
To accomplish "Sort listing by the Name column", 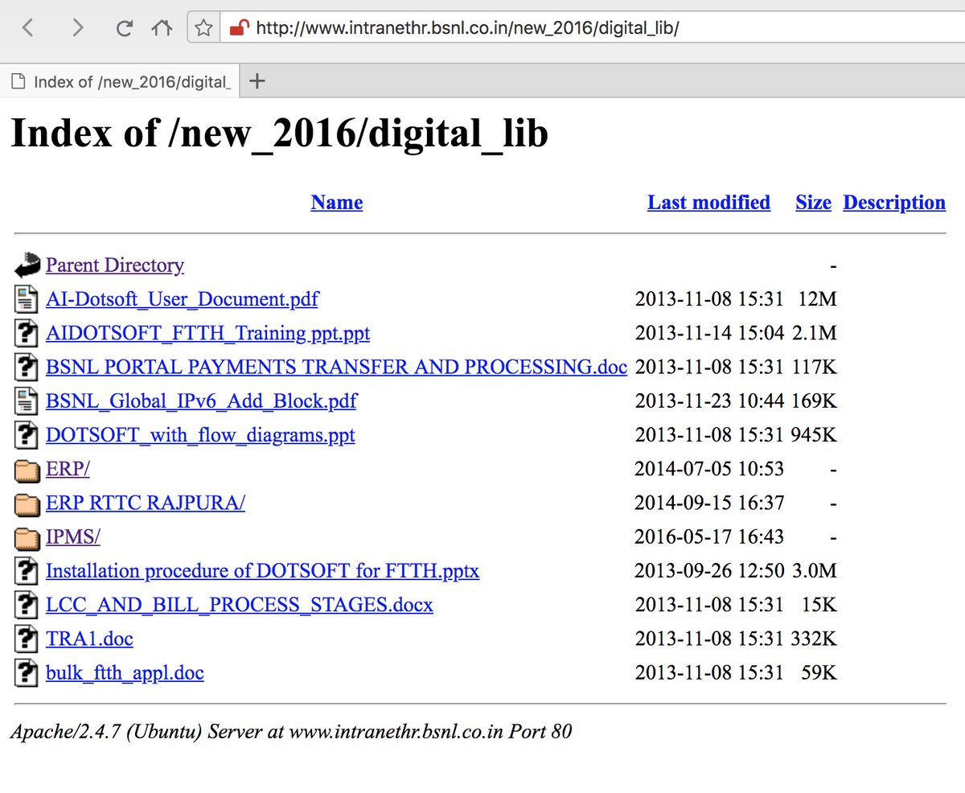I will tap(336, 203).
